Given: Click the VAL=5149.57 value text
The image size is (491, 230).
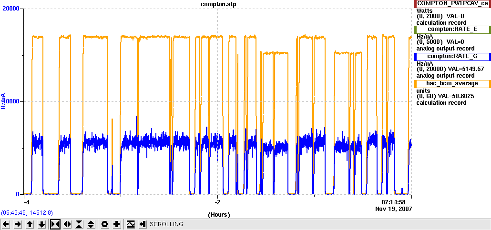Looking at the screenshot, I should 467,69.
